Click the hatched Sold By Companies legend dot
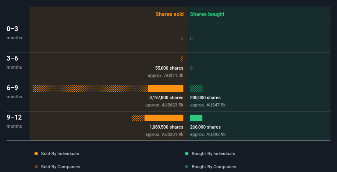Screen dimensions: 337x172 [x=36, y=167]
